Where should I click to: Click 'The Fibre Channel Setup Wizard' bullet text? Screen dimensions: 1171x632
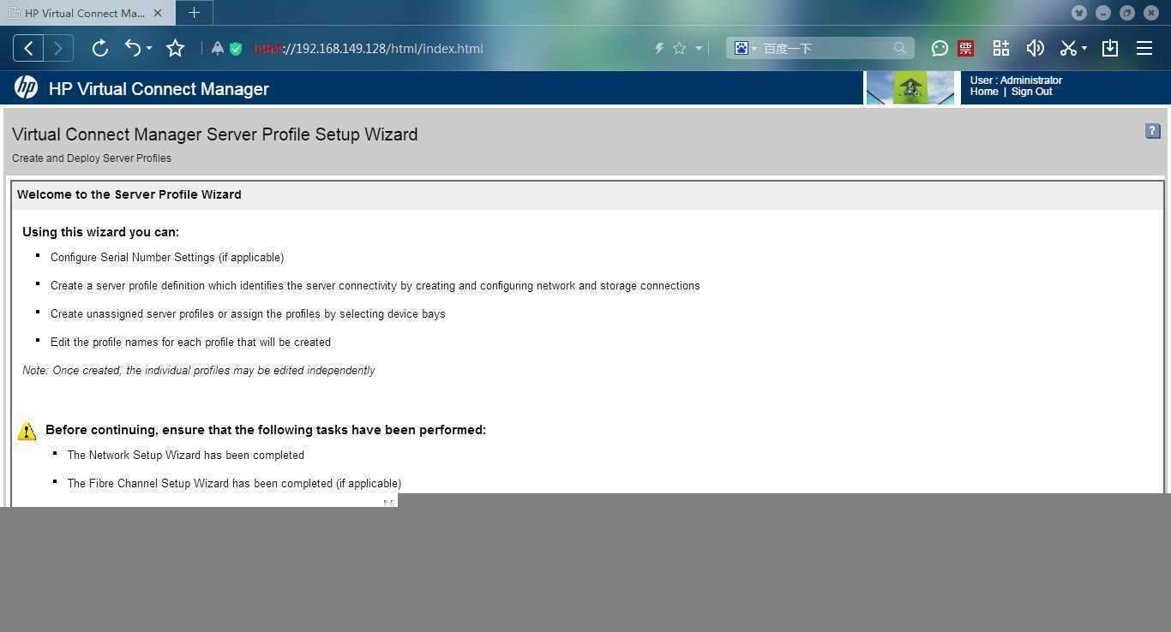[x=234, y=483]
